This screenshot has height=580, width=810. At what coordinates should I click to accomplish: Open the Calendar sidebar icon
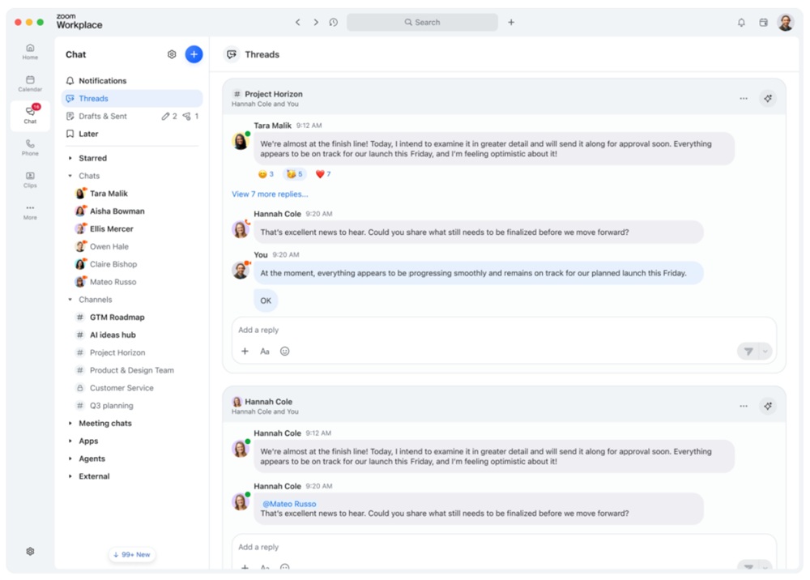tap(30, 83)
